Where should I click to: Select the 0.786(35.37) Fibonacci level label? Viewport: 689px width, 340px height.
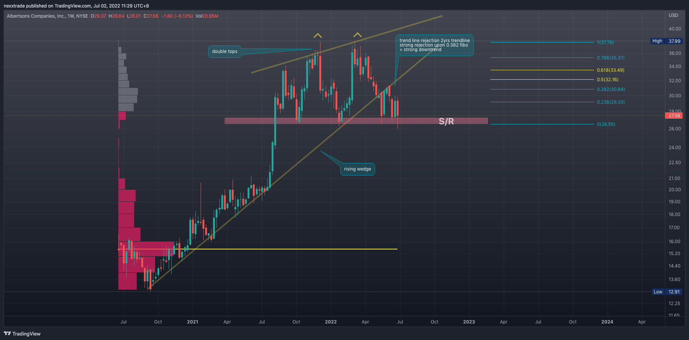point(611,58)
